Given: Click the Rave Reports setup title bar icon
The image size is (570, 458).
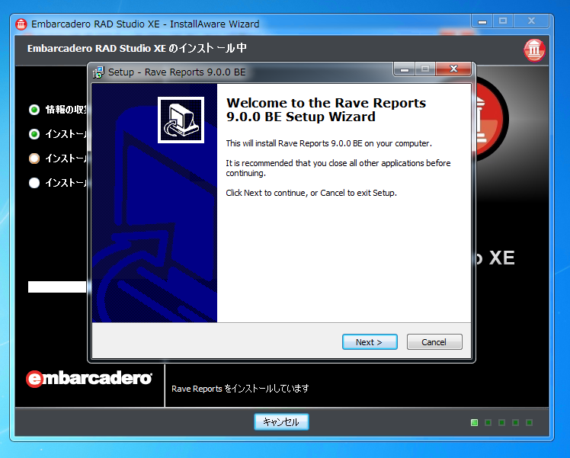Looking at the screenshot, I should [98, 72].
